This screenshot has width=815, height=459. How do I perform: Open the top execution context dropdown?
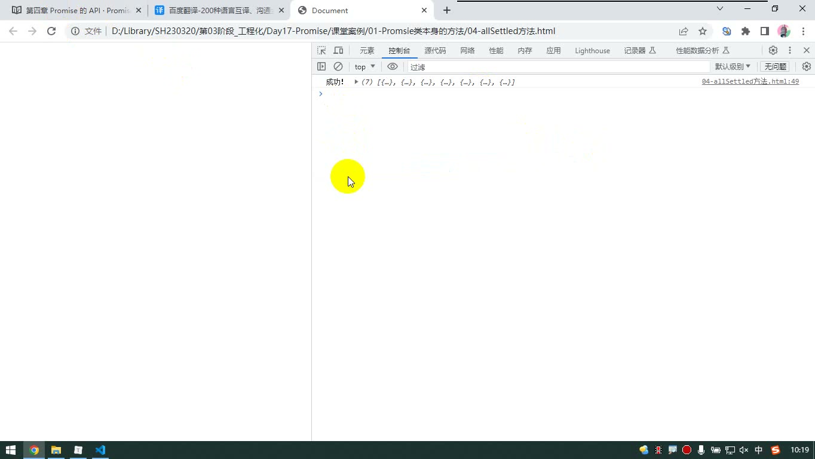365,67
